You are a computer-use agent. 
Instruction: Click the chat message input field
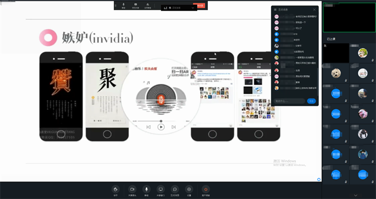(289, 101)
